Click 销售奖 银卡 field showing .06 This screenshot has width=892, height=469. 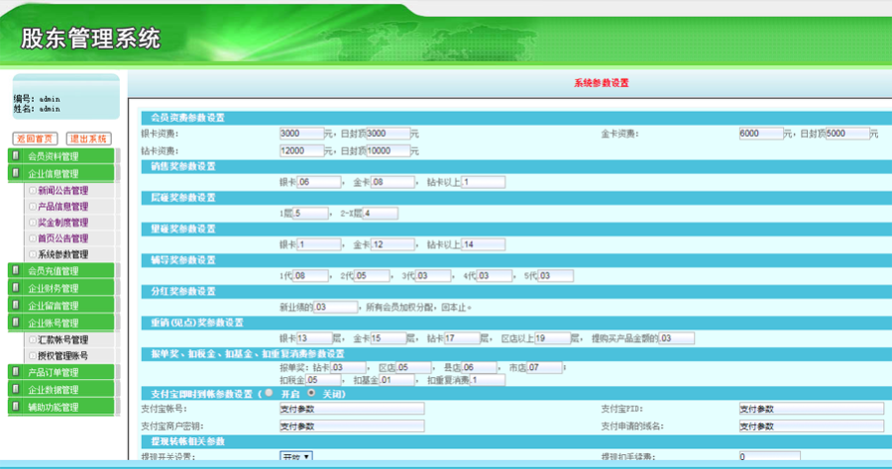click(319, 182)
